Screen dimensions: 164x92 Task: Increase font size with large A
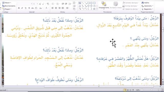[x=40, y=4]
